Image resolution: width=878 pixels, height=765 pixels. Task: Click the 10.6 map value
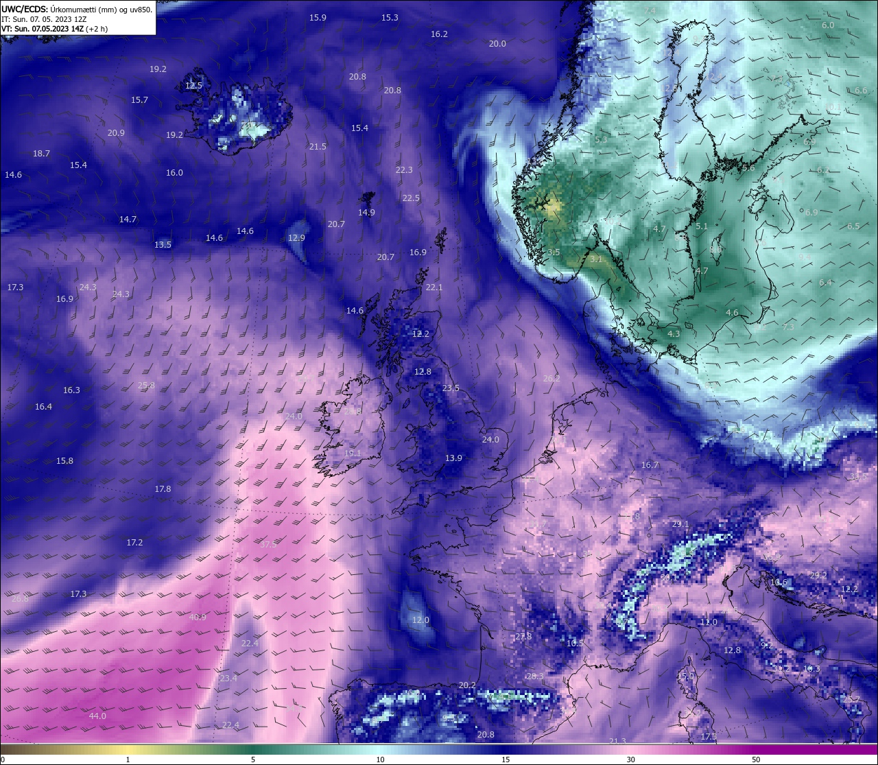click(x=779, y=582)
